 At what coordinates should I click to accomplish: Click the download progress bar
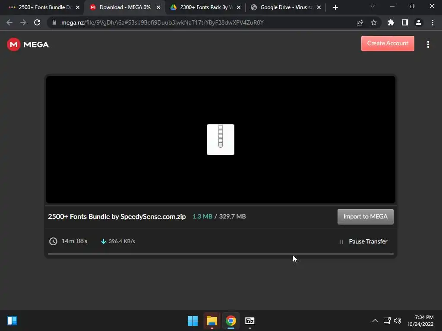click(221, 253)
